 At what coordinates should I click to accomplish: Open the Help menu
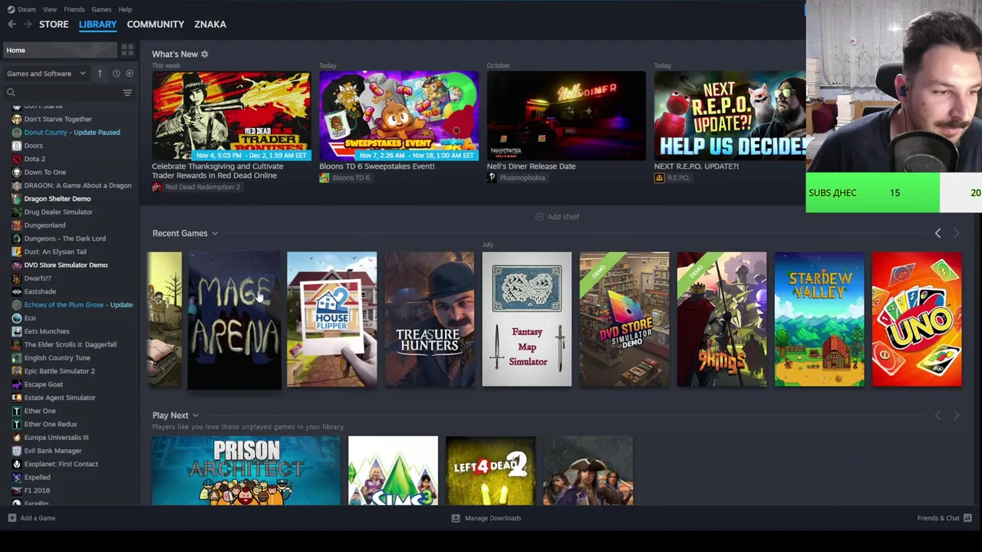(x=125, y=9)
